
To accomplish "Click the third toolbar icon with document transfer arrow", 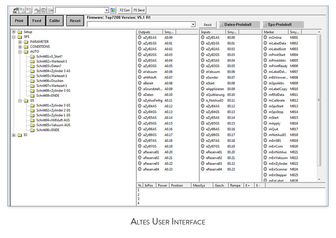I will [29, 10].
